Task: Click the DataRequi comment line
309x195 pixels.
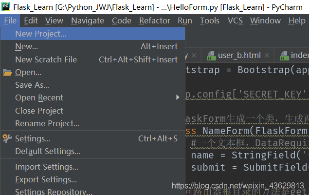Action: 250,143
